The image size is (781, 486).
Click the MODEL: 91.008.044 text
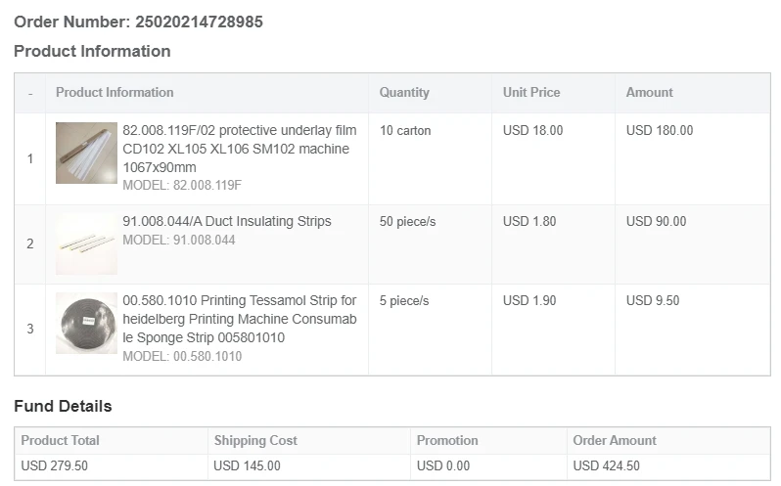pos(179,240)
